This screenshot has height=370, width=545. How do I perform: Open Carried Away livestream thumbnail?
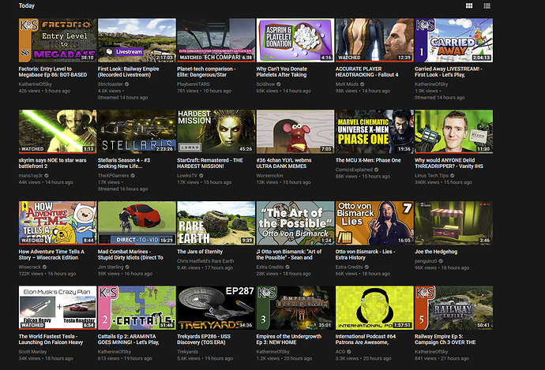coord(454,40)
